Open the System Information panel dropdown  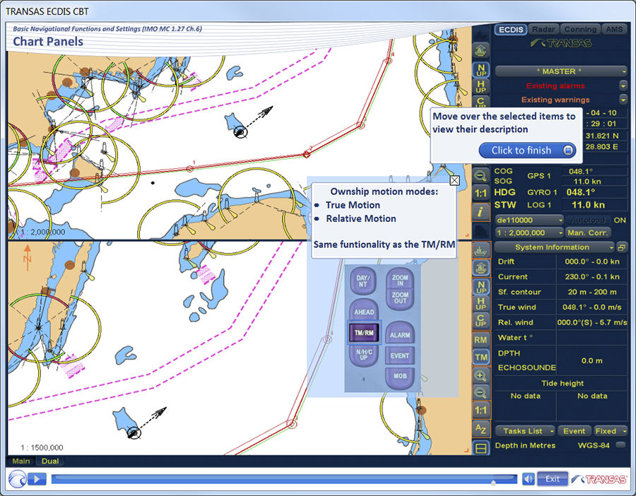tap(554, 247)
